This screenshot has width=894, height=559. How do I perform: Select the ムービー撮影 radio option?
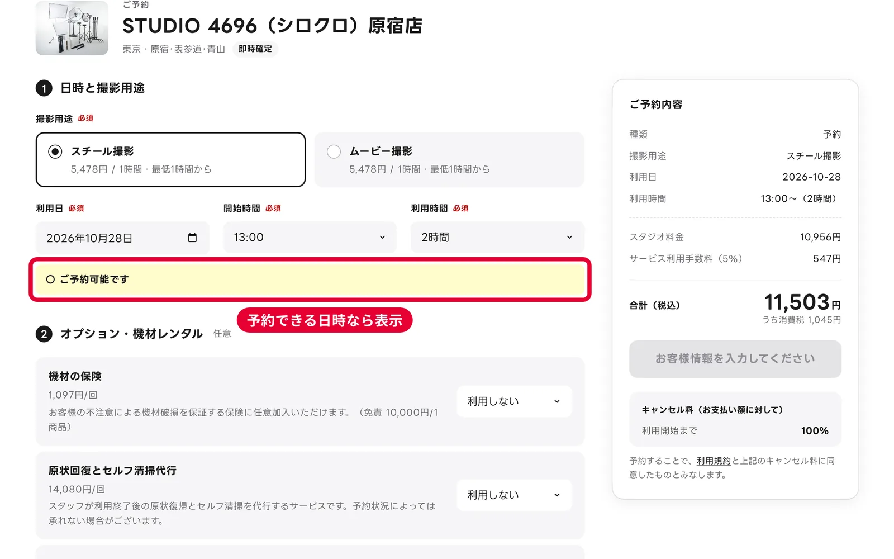(449, 159)
